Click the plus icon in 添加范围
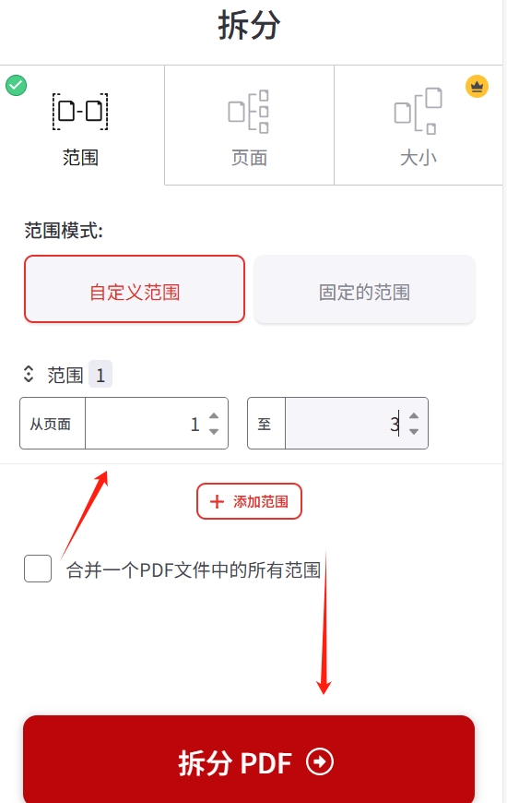The image size is (507, 803). 217,501
